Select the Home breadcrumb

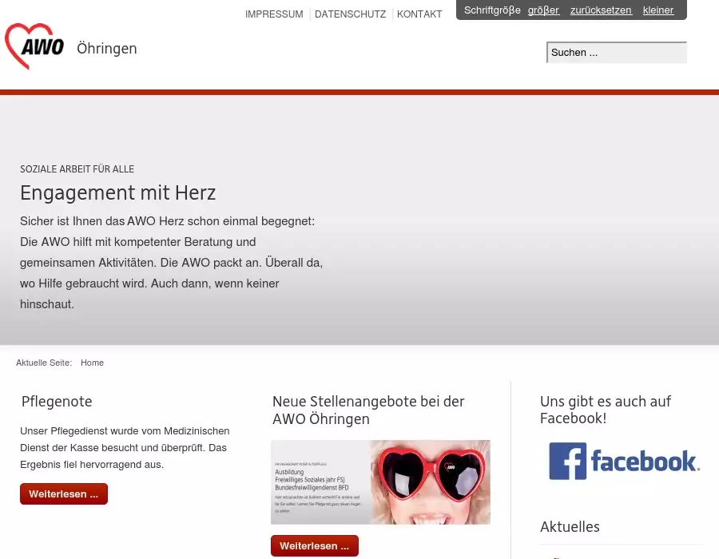click(x=92, y=363)
